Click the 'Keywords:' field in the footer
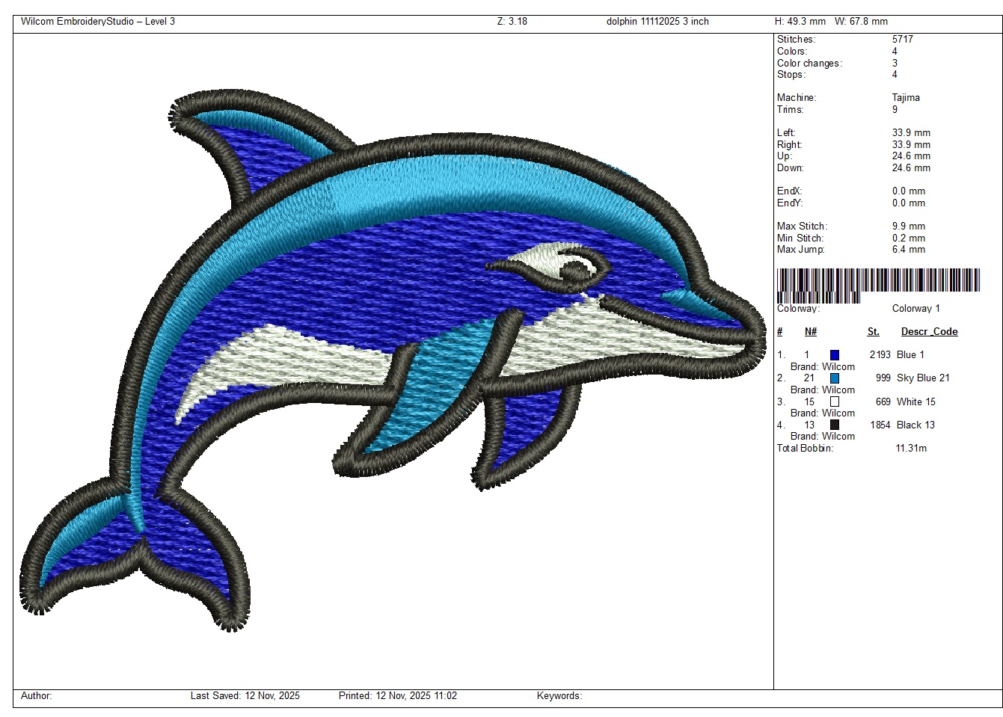 [559, 696]
